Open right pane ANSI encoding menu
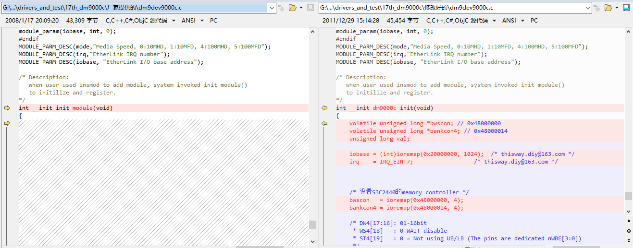Image resolution: width=633 pixels, height=248 pixels. pyautogui.click(x=522, y=21)
